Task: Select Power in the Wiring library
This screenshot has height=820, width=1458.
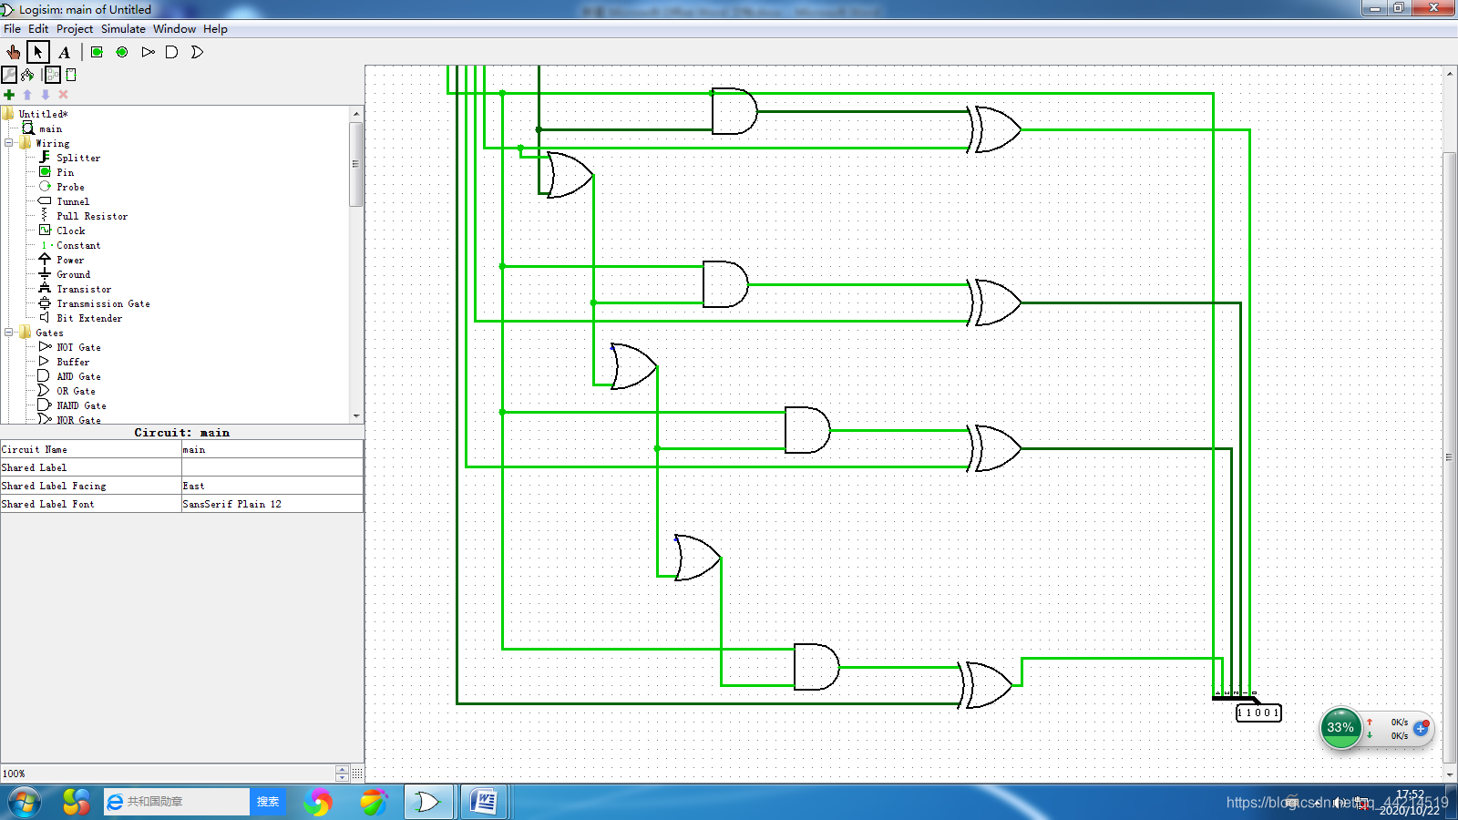Action: 69,260
